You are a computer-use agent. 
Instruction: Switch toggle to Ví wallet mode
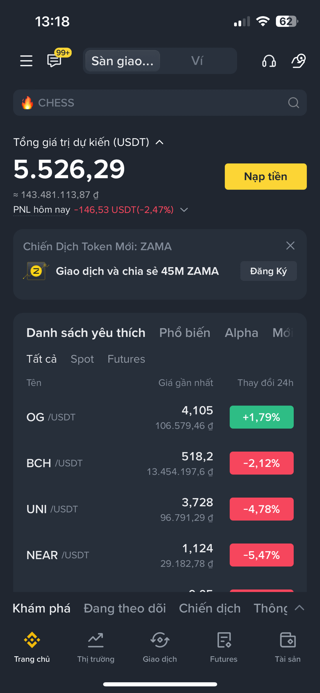click(x=197, y=61)
